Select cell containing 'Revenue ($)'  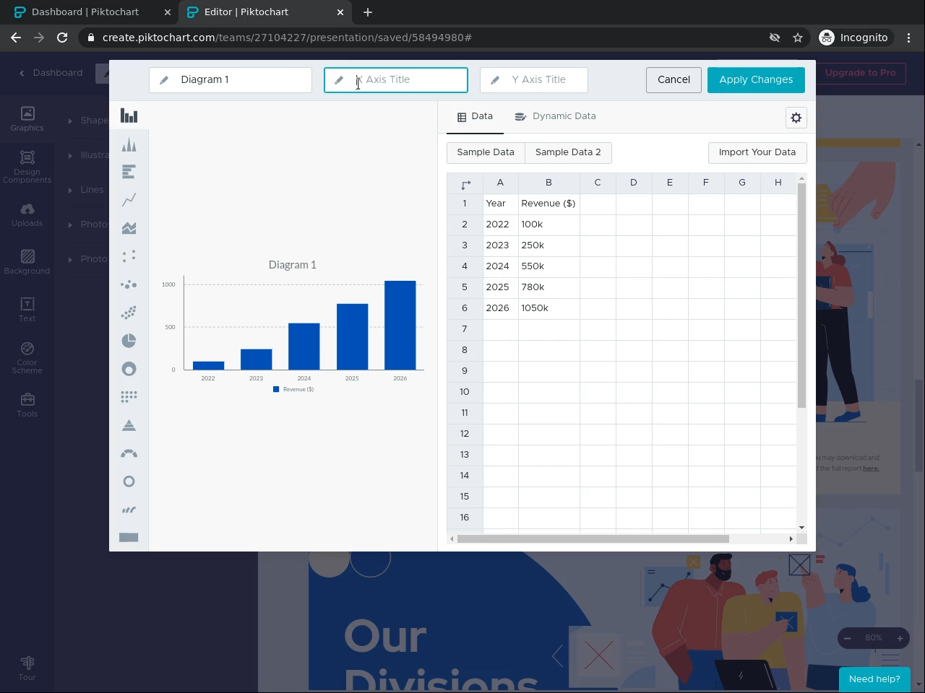pyautogui.click(x=548, y=204)
